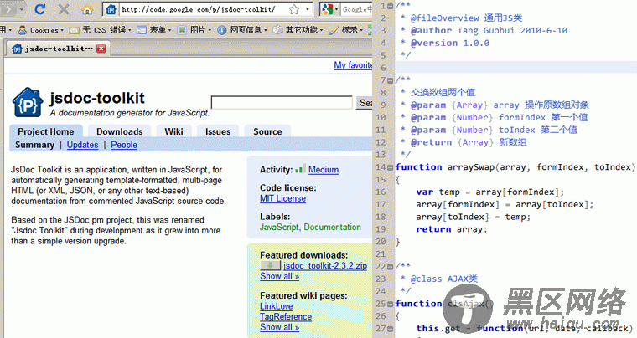The width and height of the screenshot is (637, 338).
Task: Focus the project search text field
Action: [282, 103]
